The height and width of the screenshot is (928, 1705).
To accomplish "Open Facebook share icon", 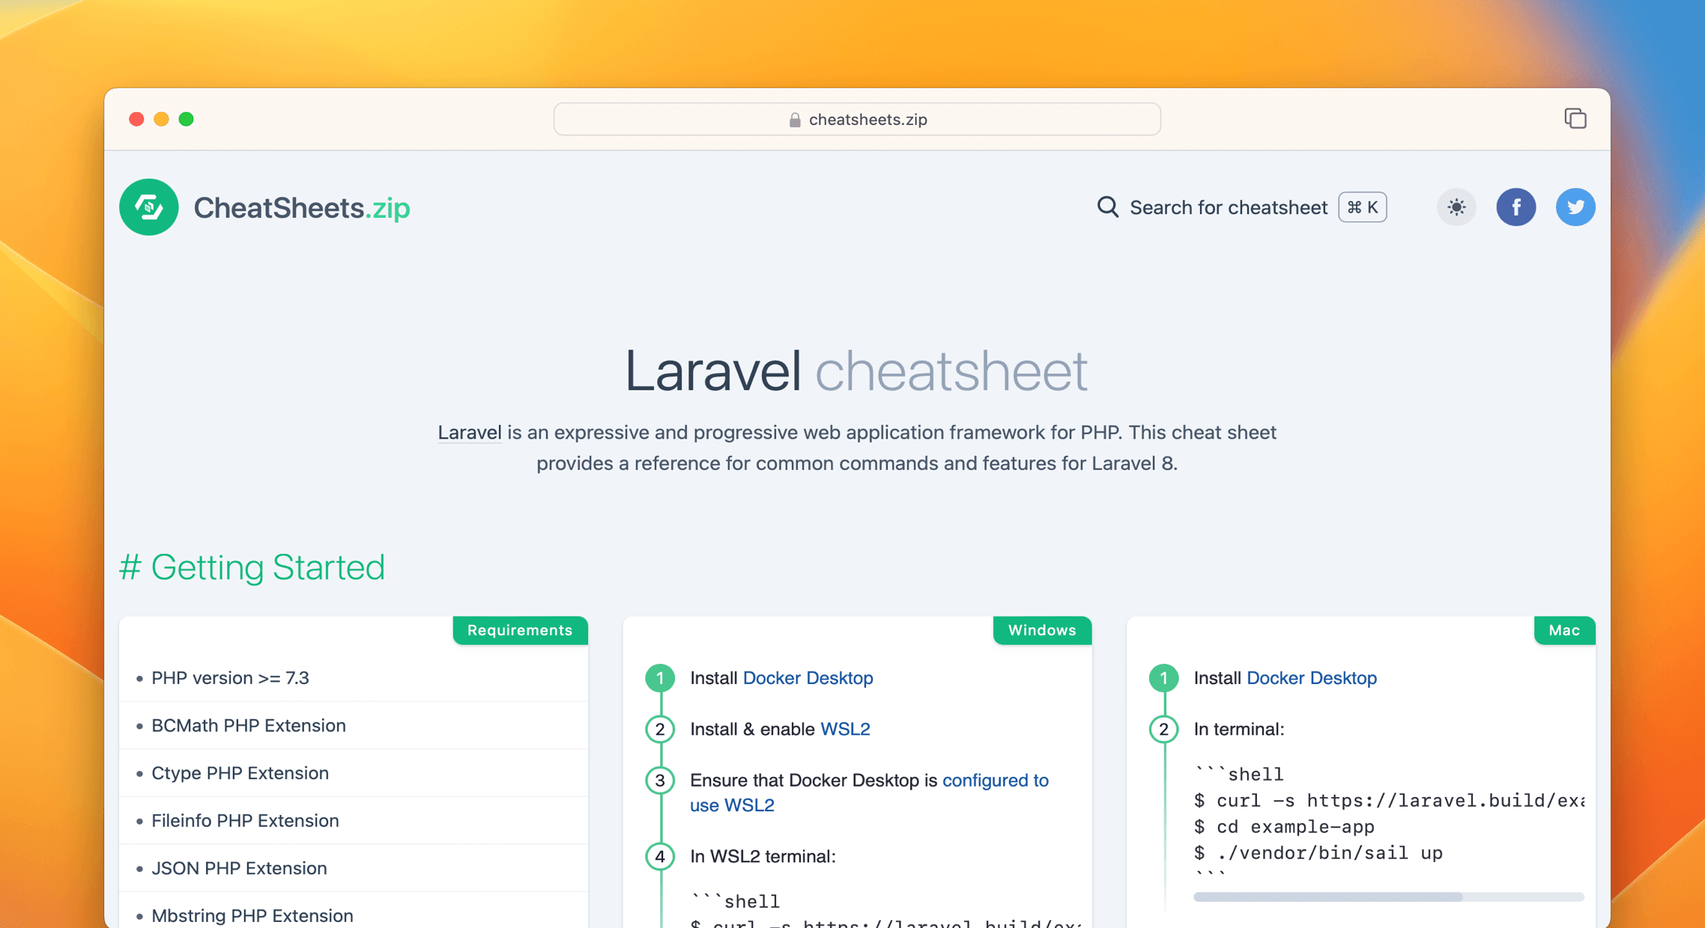I will coord(1516,207).
